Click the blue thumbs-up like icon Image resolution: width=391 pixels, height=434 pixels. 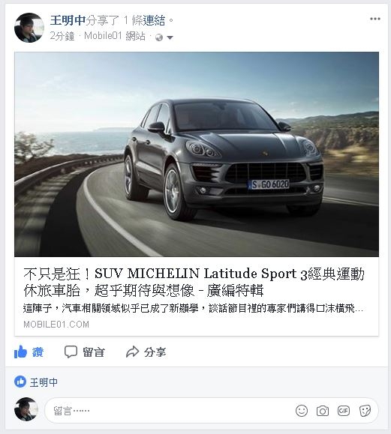coord(20,352)
